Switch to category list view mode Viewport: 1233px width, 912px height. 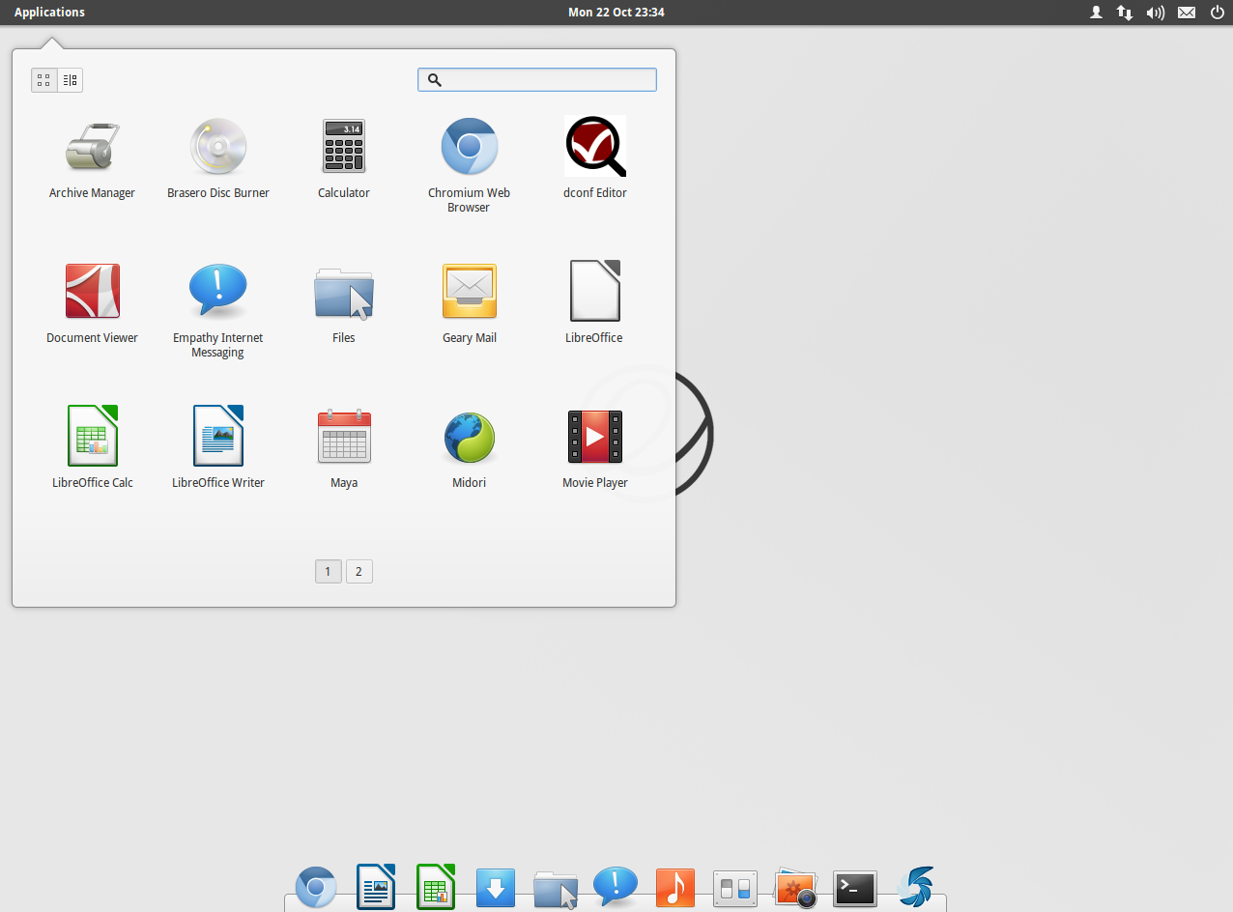70,80
